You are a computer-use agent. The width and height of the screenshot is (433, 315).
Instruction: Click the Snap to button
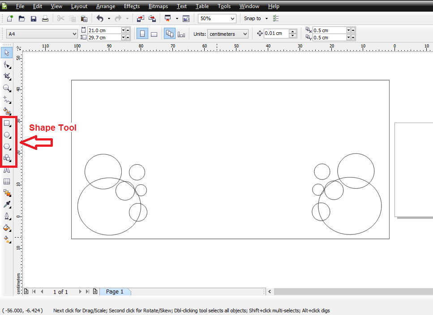click(252, 19)
